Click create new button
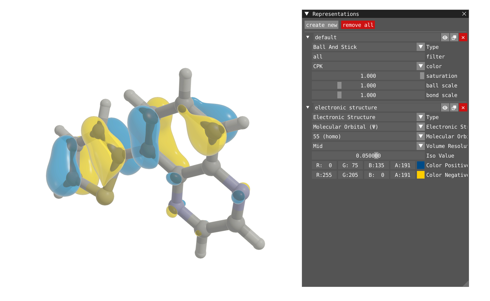The width and height of the screenshot is (490, 301). click(x=321, y=25)
